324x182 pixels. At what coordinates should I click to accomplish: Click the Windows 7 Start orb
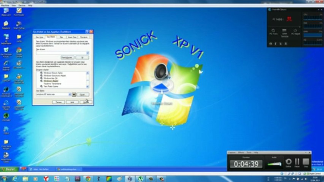4,179
